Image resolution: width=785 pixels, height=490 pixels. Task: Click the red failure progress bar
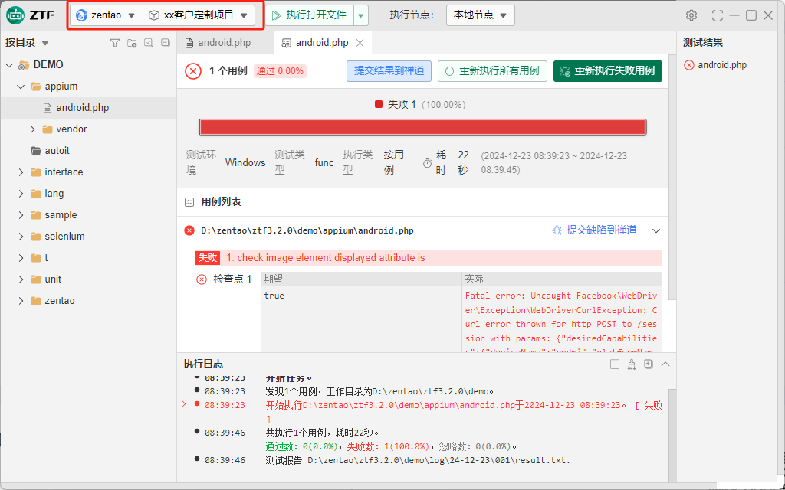422,127
